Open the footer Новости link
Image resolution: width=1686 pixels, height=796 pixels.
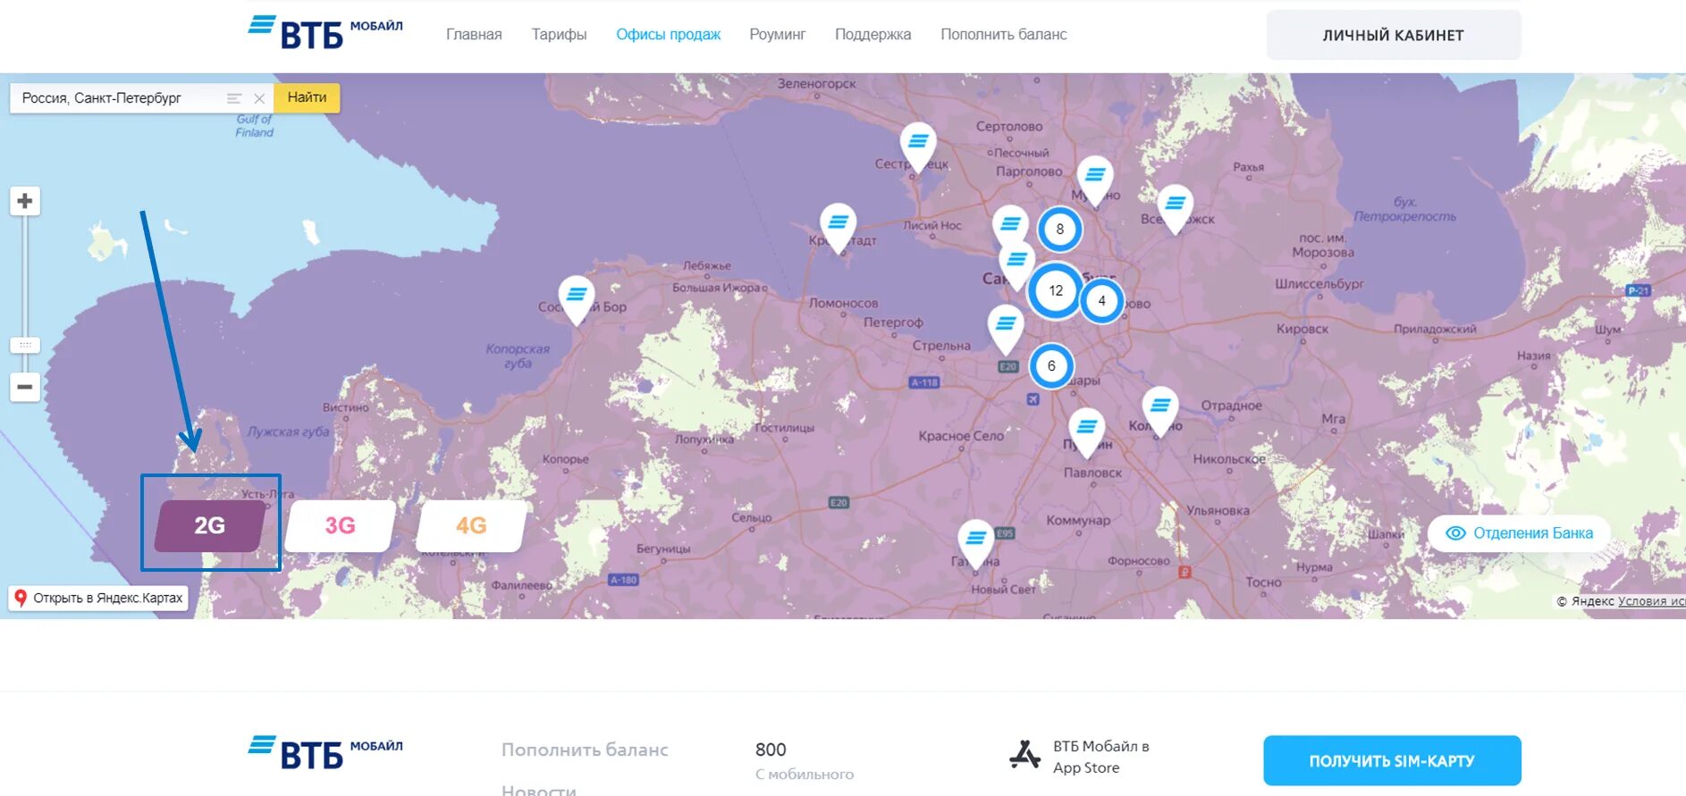[539, 790]
